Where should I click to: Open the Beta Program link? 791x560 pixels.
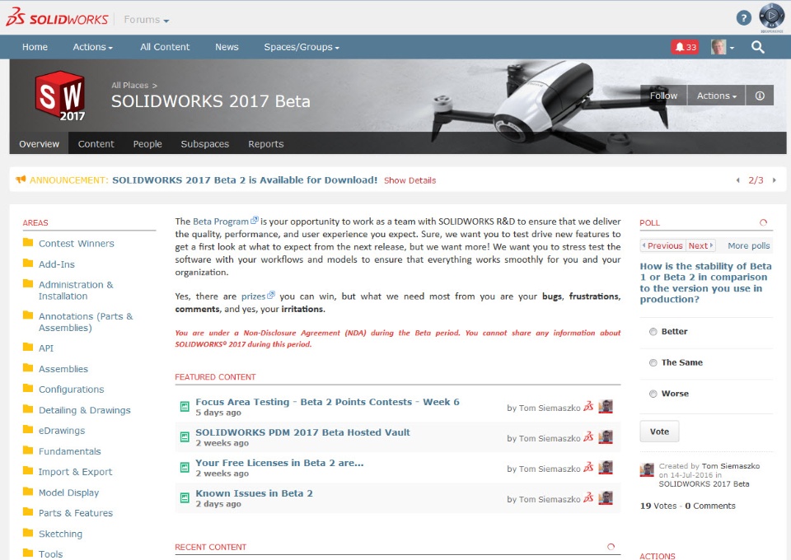point(221,222)
